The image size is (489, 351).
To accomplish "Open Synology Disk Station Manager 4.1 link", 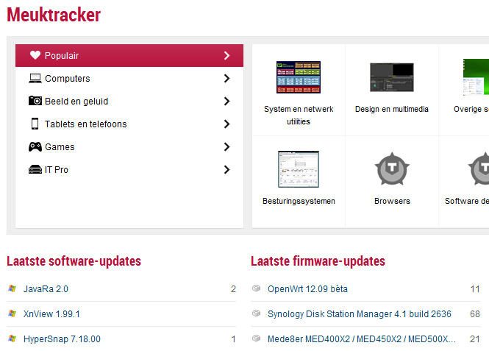I will click(360, 314).
